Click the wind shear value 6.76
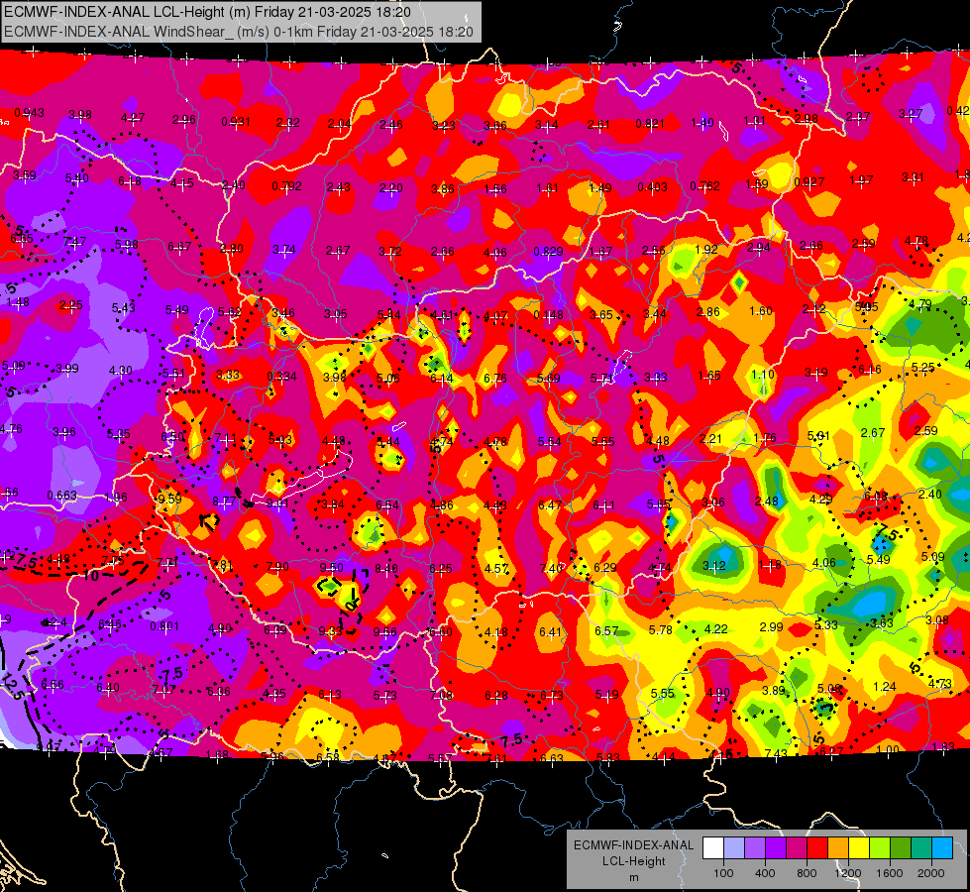 coord(495,379)
